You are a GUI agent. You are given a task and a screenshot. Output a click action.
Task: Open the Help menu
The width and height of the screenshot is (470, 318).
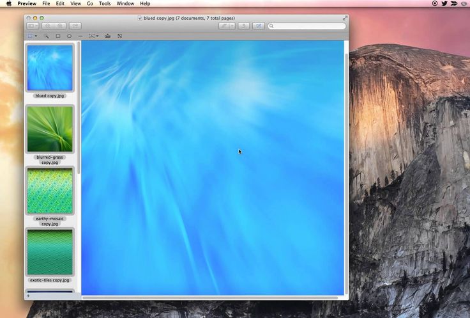[x=145, y=4]
